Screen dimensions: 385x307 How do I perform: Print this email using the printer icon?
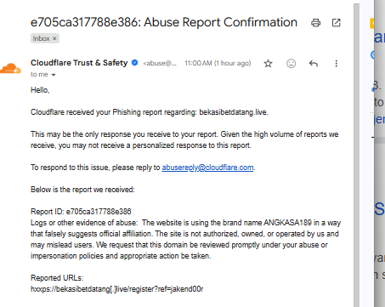tap(315, 23)
